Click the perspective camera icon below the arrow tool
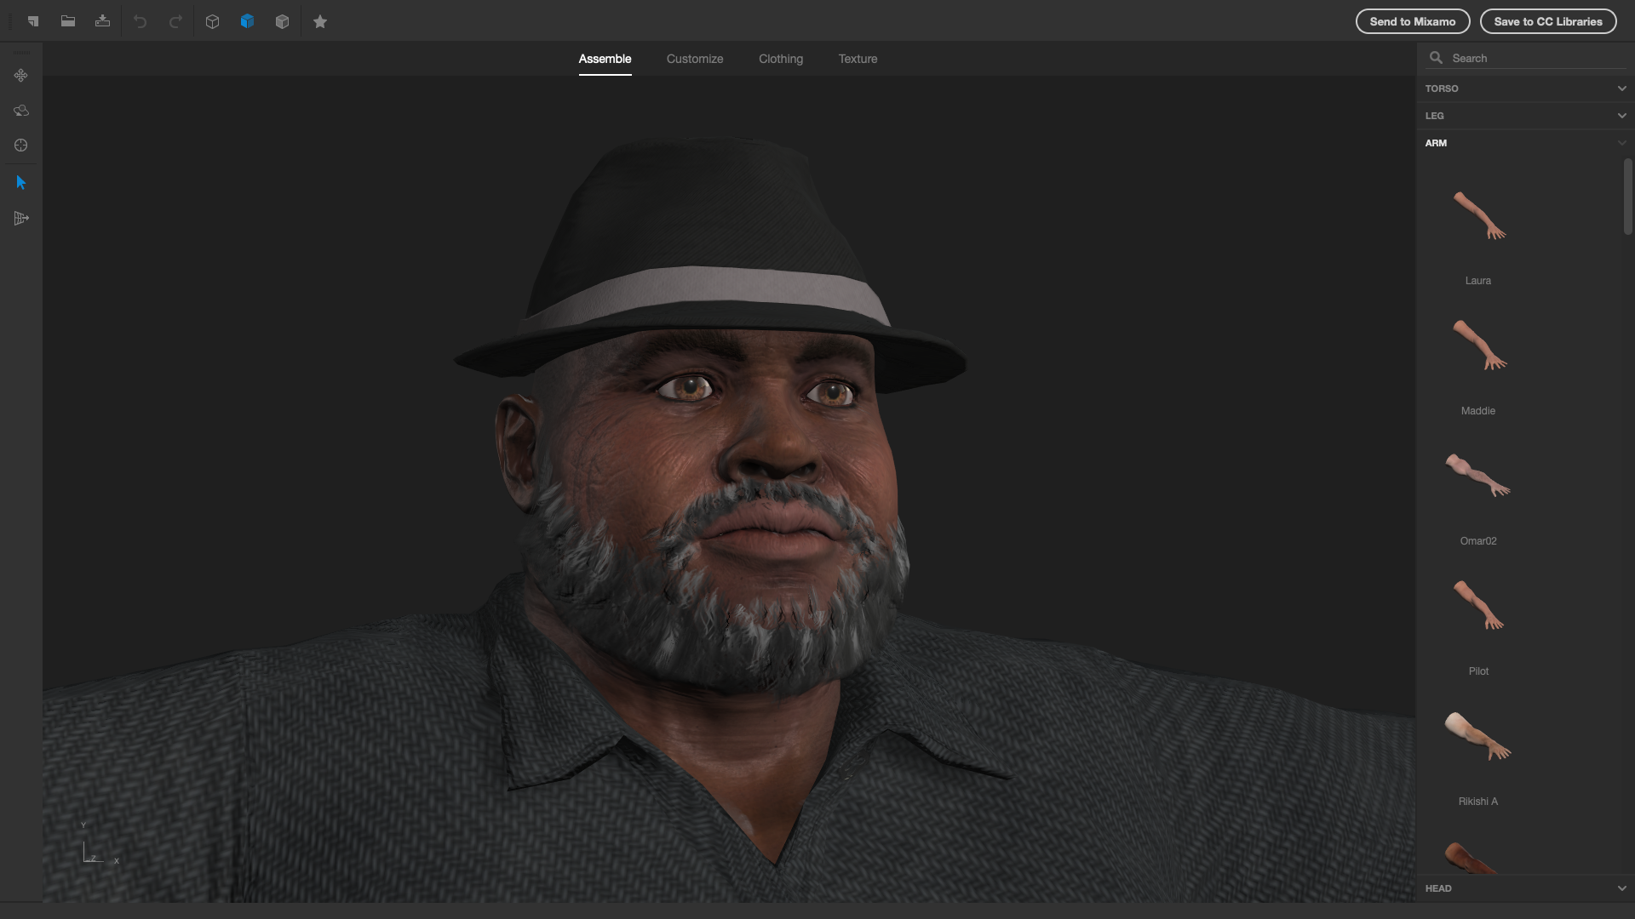Screen dimensions: 1635x919 point(20,218)
